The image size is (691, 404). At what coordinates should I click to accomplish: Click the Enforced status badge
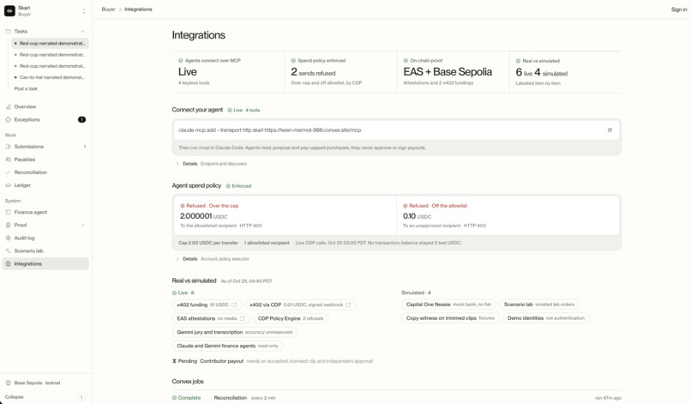click(x=239, y=186)
